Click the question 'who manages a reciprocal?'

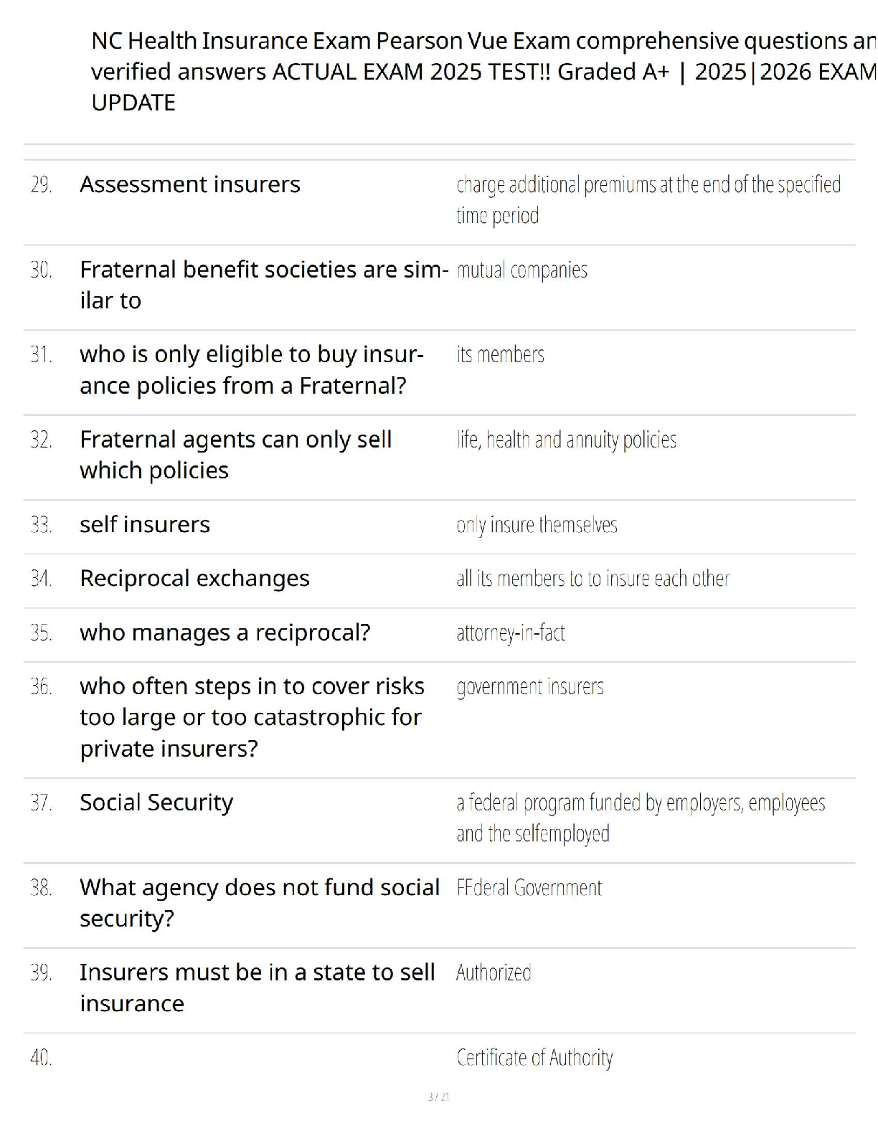(225, 633)
